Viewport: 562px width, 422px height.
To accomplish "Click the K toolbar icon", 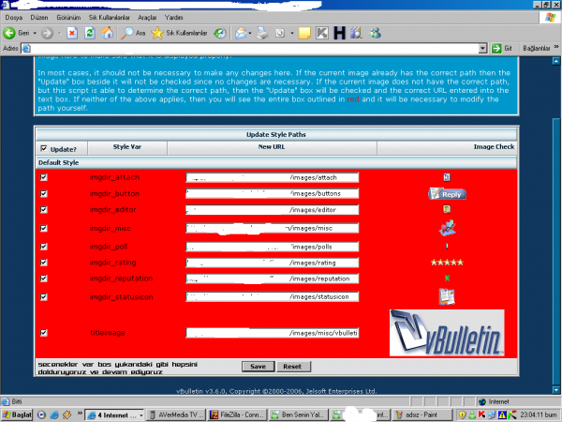I will pyautogui.click(x=322, y=34).
